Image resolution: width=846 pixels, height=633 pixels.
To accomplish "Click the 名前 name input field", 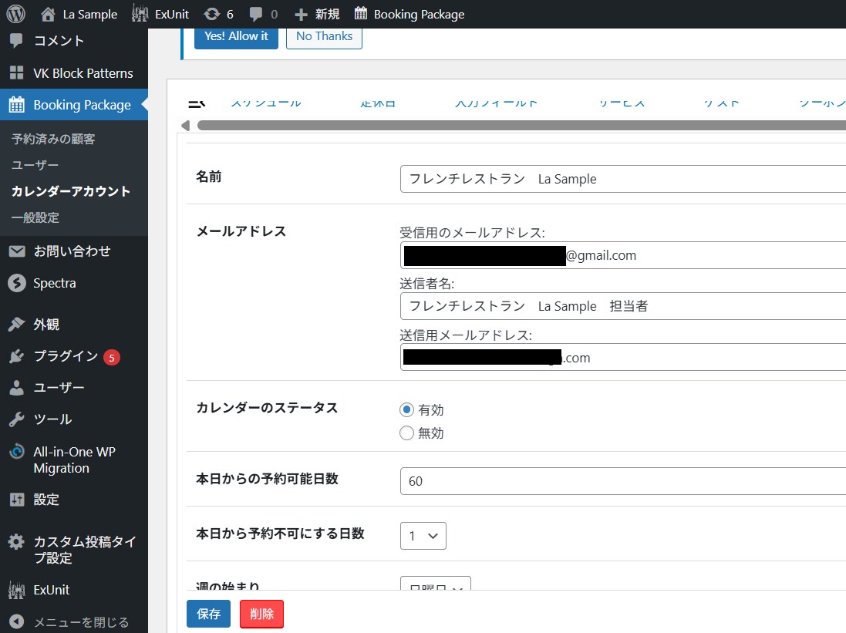I will point(623,179).
